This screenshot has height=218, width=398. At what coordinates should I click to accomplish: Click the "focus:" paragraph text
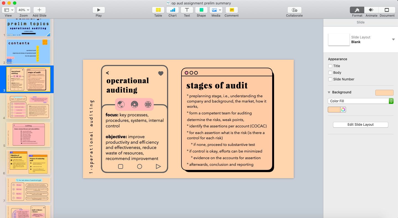(135, 120)
